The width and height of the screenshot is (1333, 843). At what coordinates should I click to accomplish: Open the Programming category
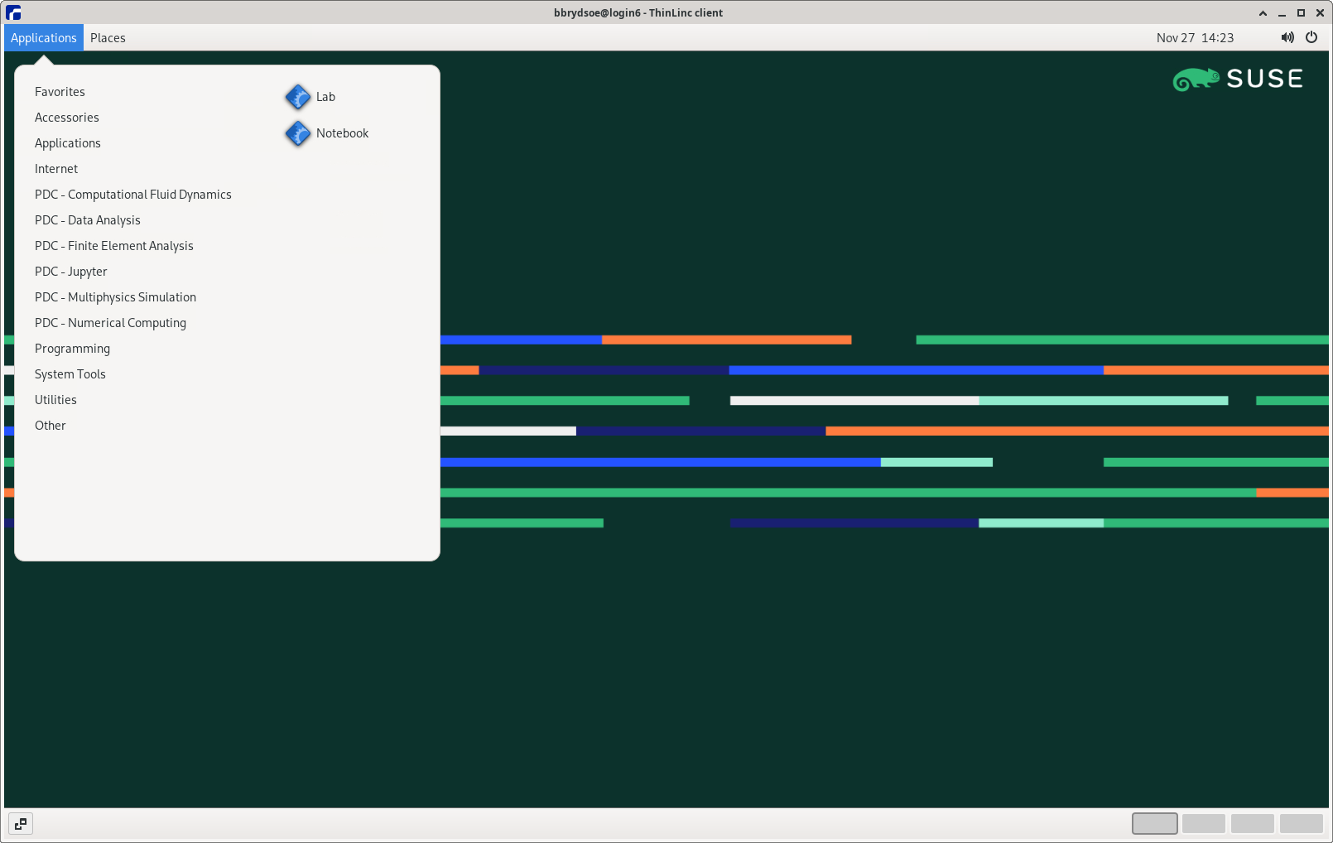73,349
